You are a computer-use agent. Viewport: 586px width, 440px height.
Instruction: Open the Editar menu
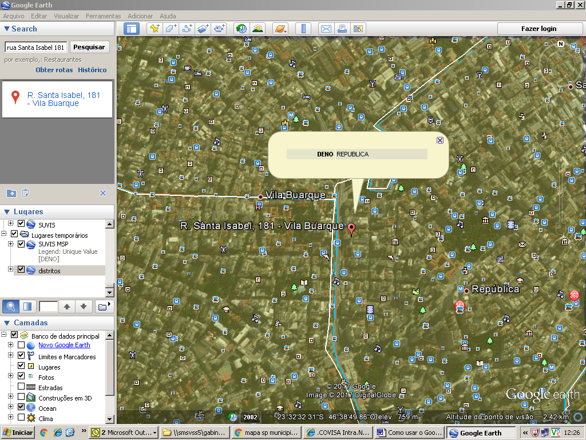pos(39,16)
